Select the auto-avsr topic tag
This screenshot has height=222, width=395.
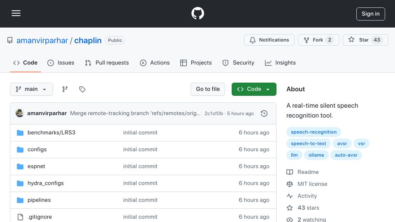click(346, 155)
